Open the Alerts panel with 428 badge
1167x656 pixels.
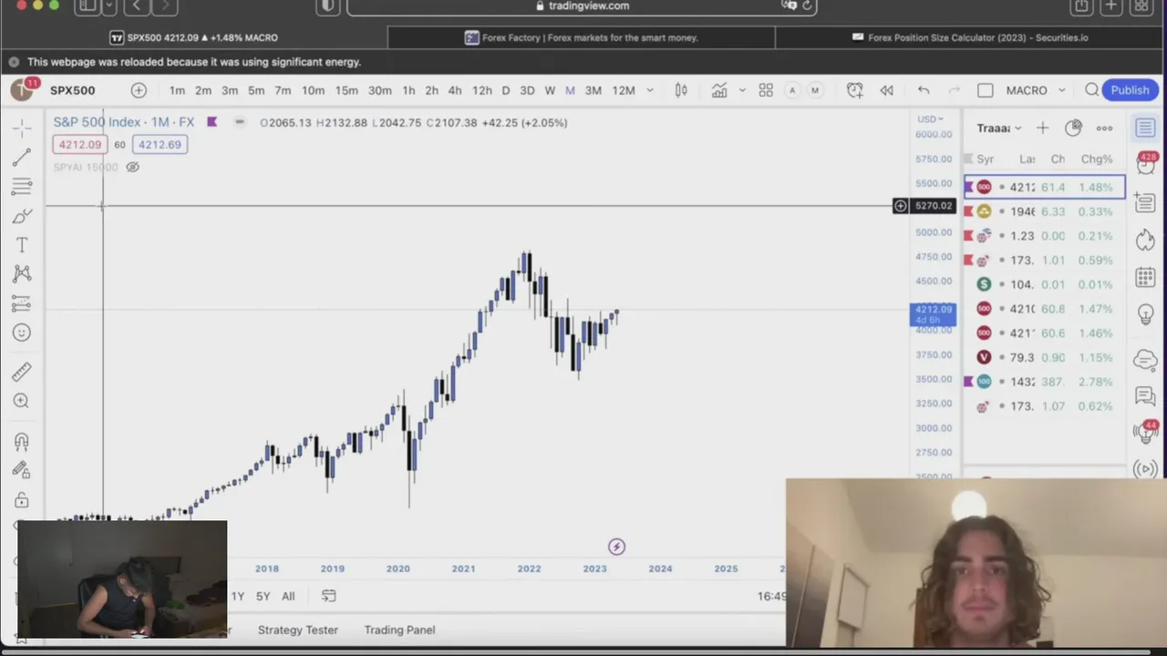click(1145, 165)
